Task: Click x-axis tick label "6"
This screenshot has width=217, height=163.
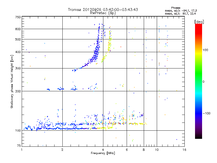Action: click(127, 150)
